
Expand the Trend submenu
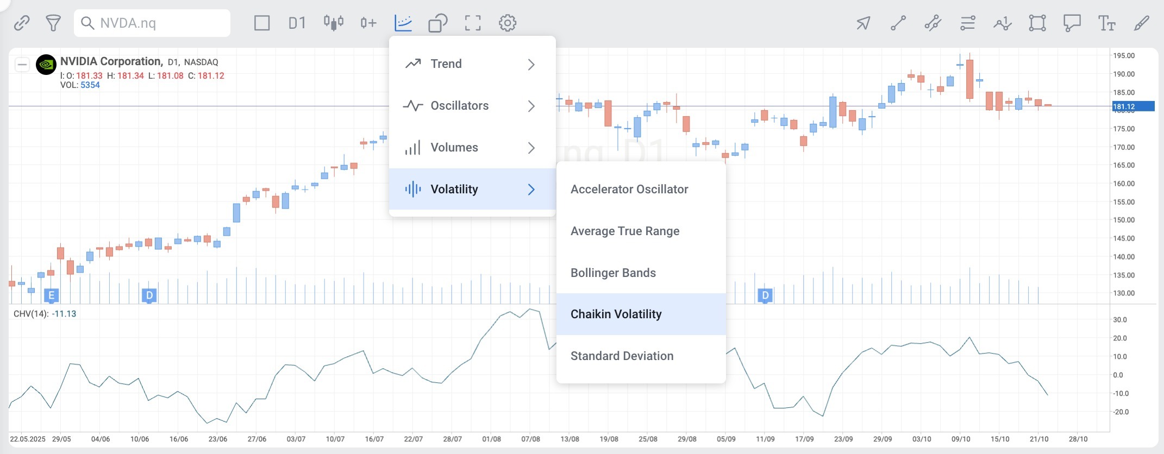coord(472,64)
